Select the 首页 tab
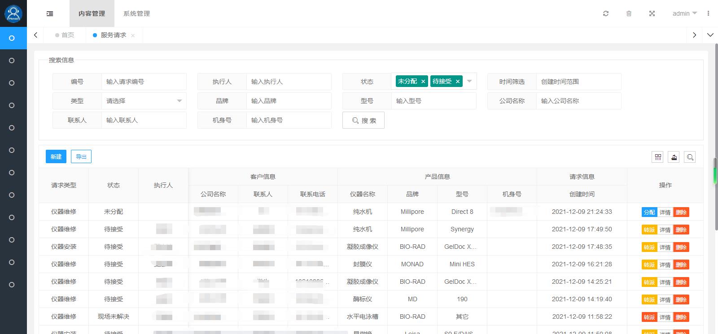The image size is (718, 334). click(x=67, y=35)
